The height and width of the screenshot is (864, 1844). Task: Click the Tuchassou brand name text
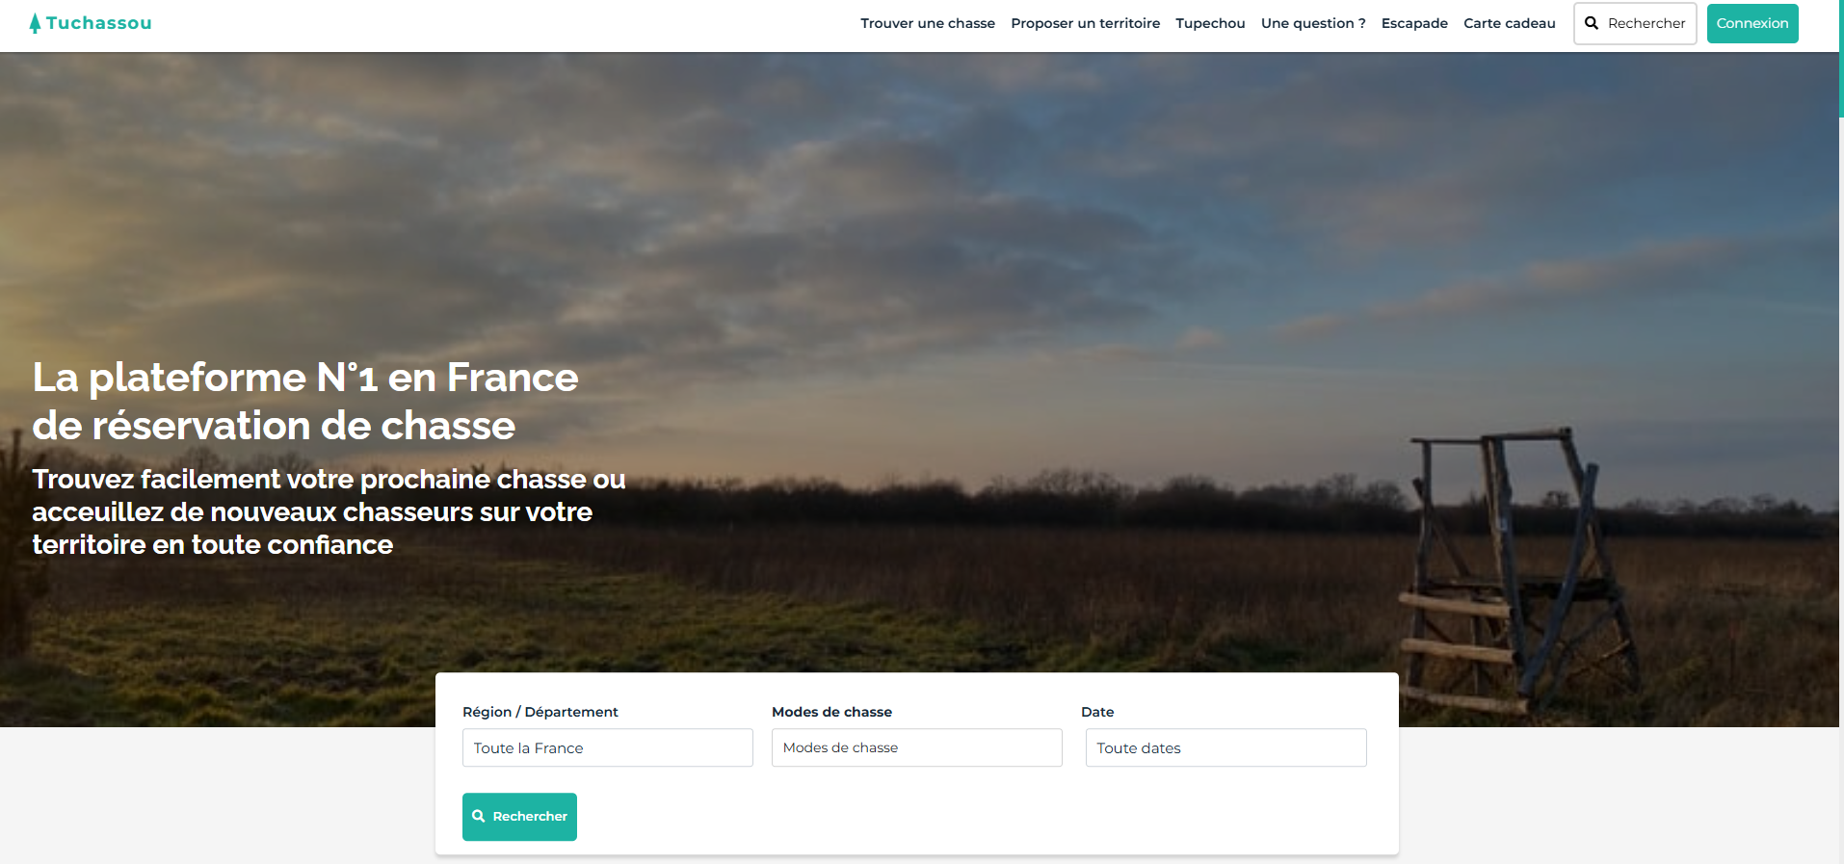99,23
